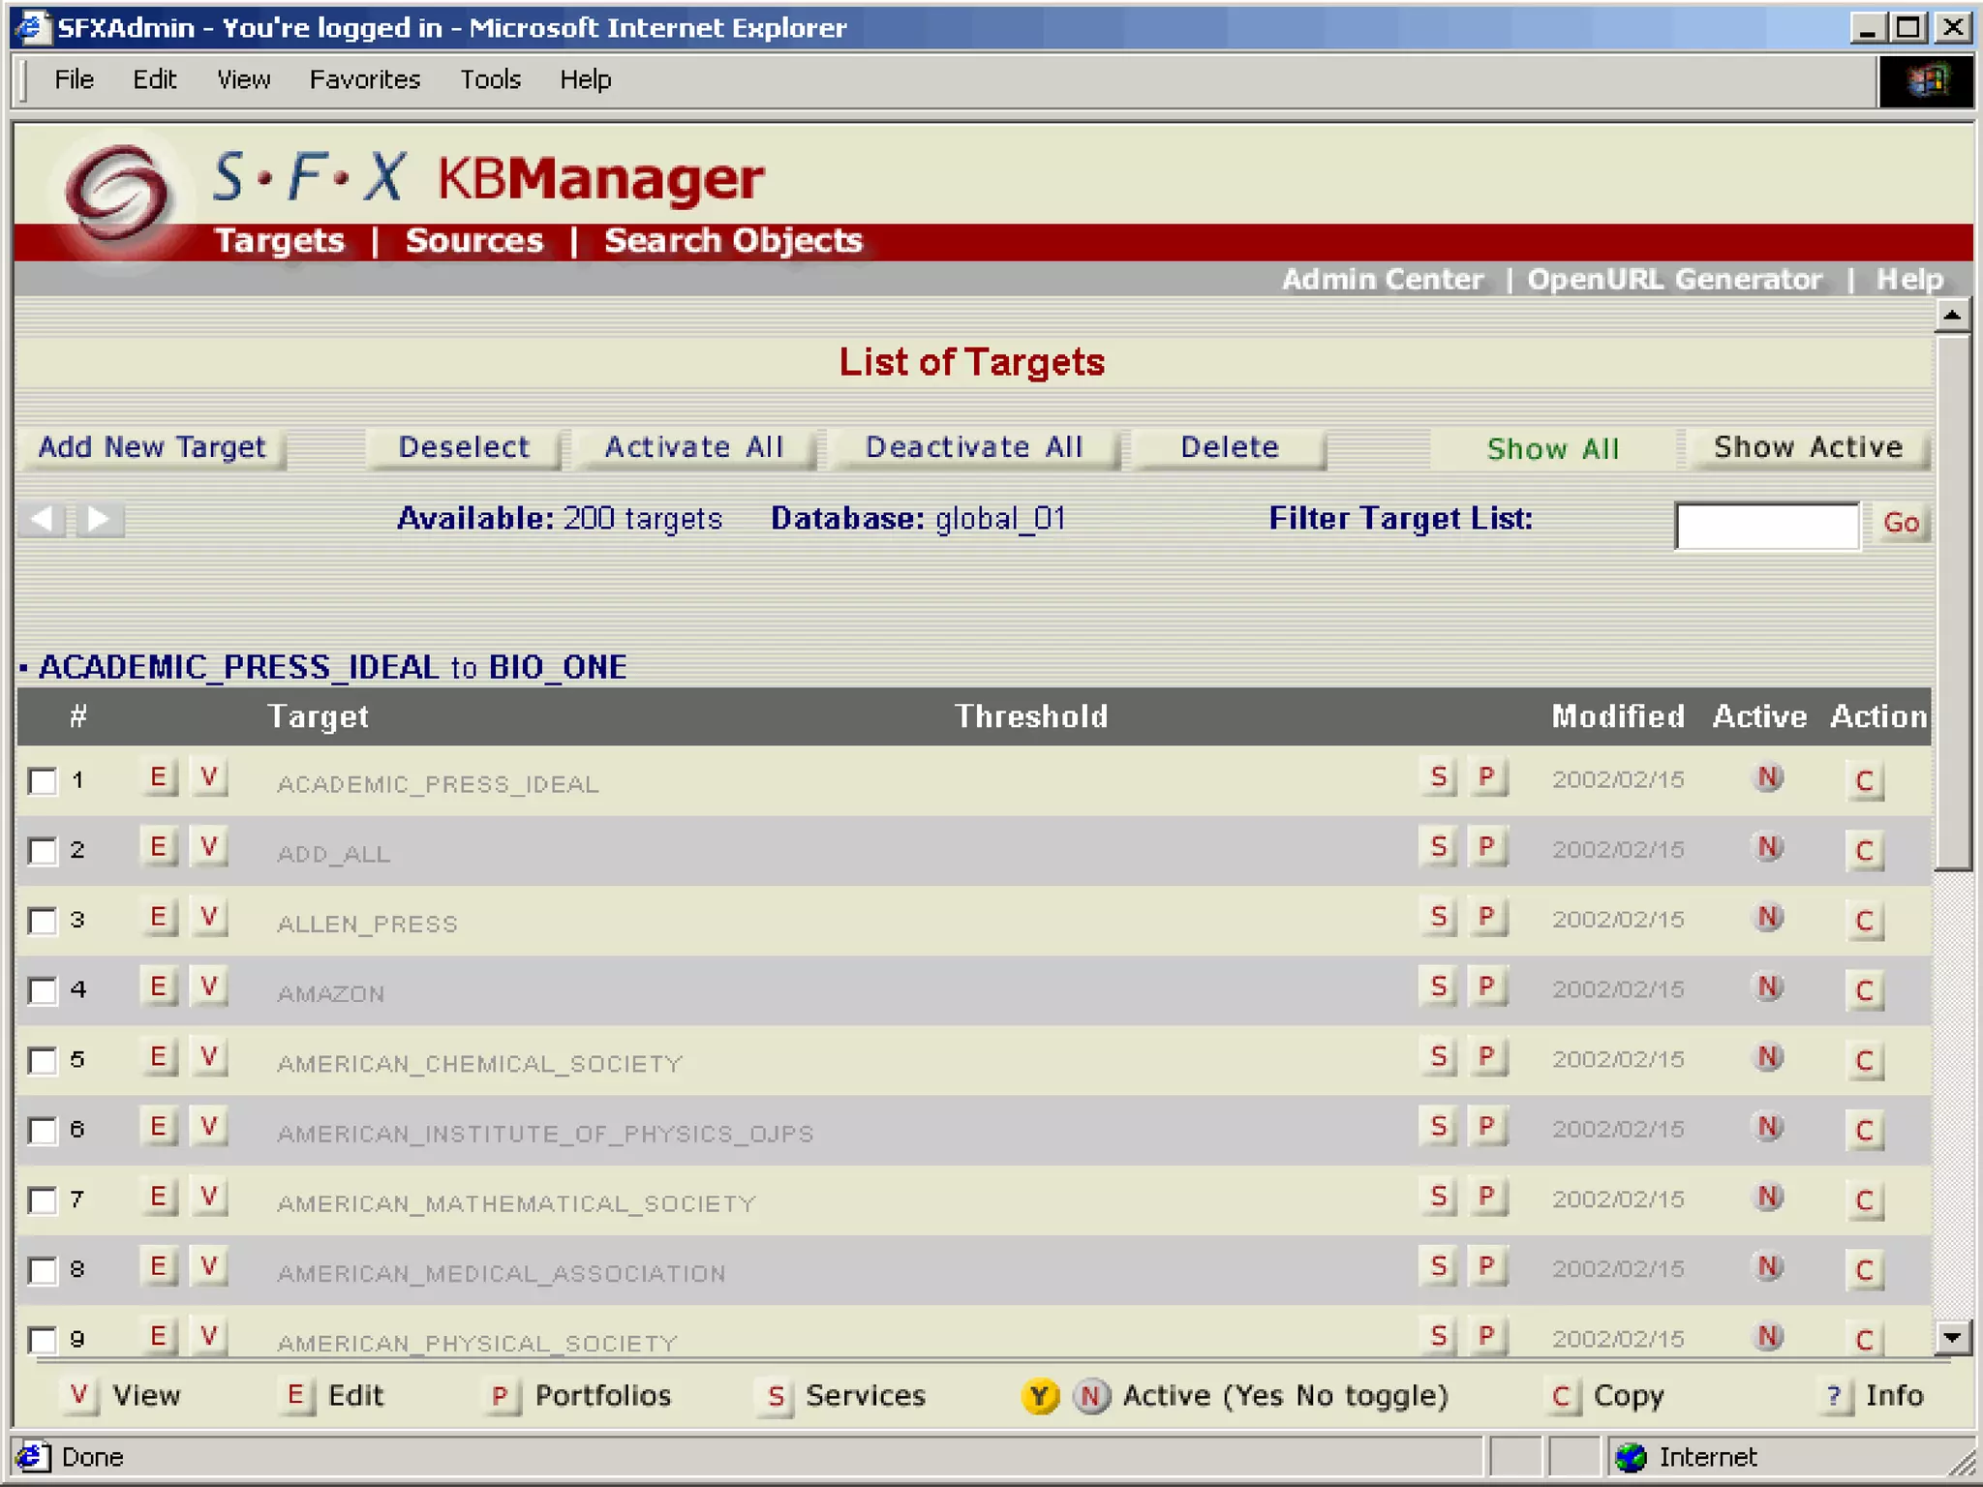Open the Favorites menu
The image size is (1983, 1487).
pyautogui.click(x=365, y=79)
